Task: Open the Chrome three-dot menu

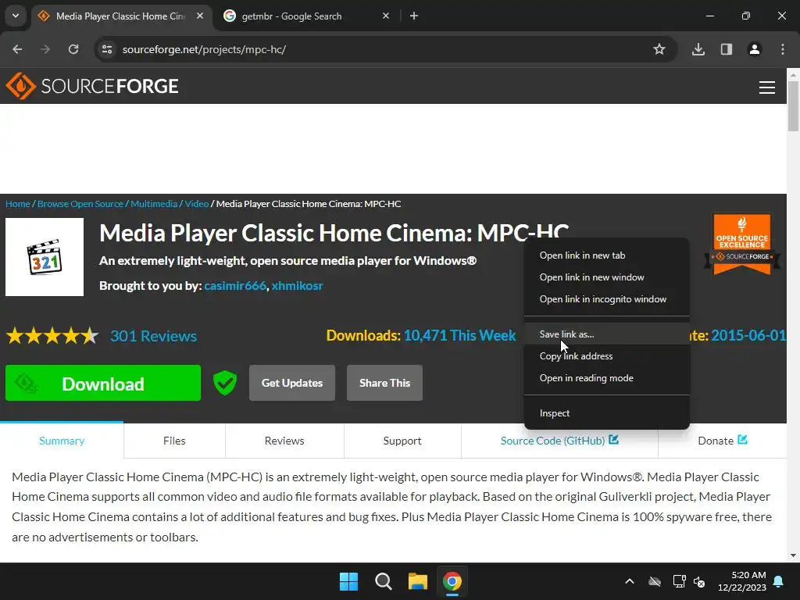Action: tap(783, 49)
